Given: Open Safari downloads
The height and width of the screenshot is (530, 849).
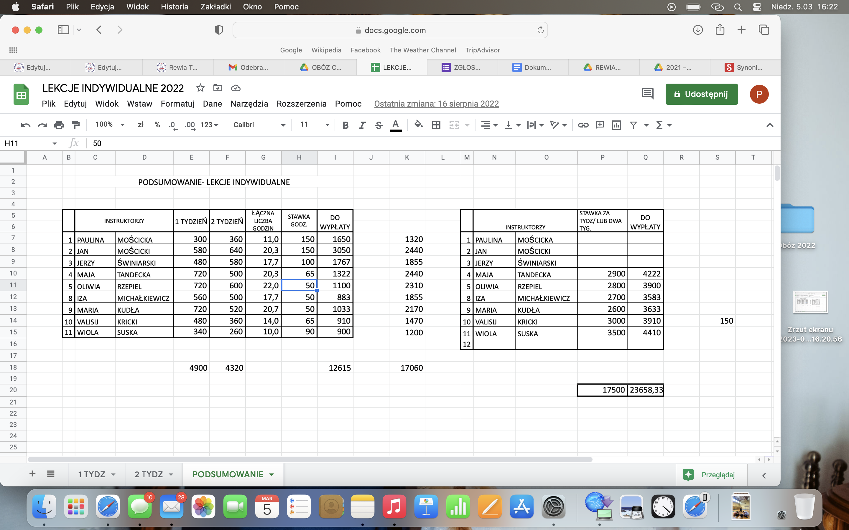Looking at the screenshot, I should click(698, 30).
